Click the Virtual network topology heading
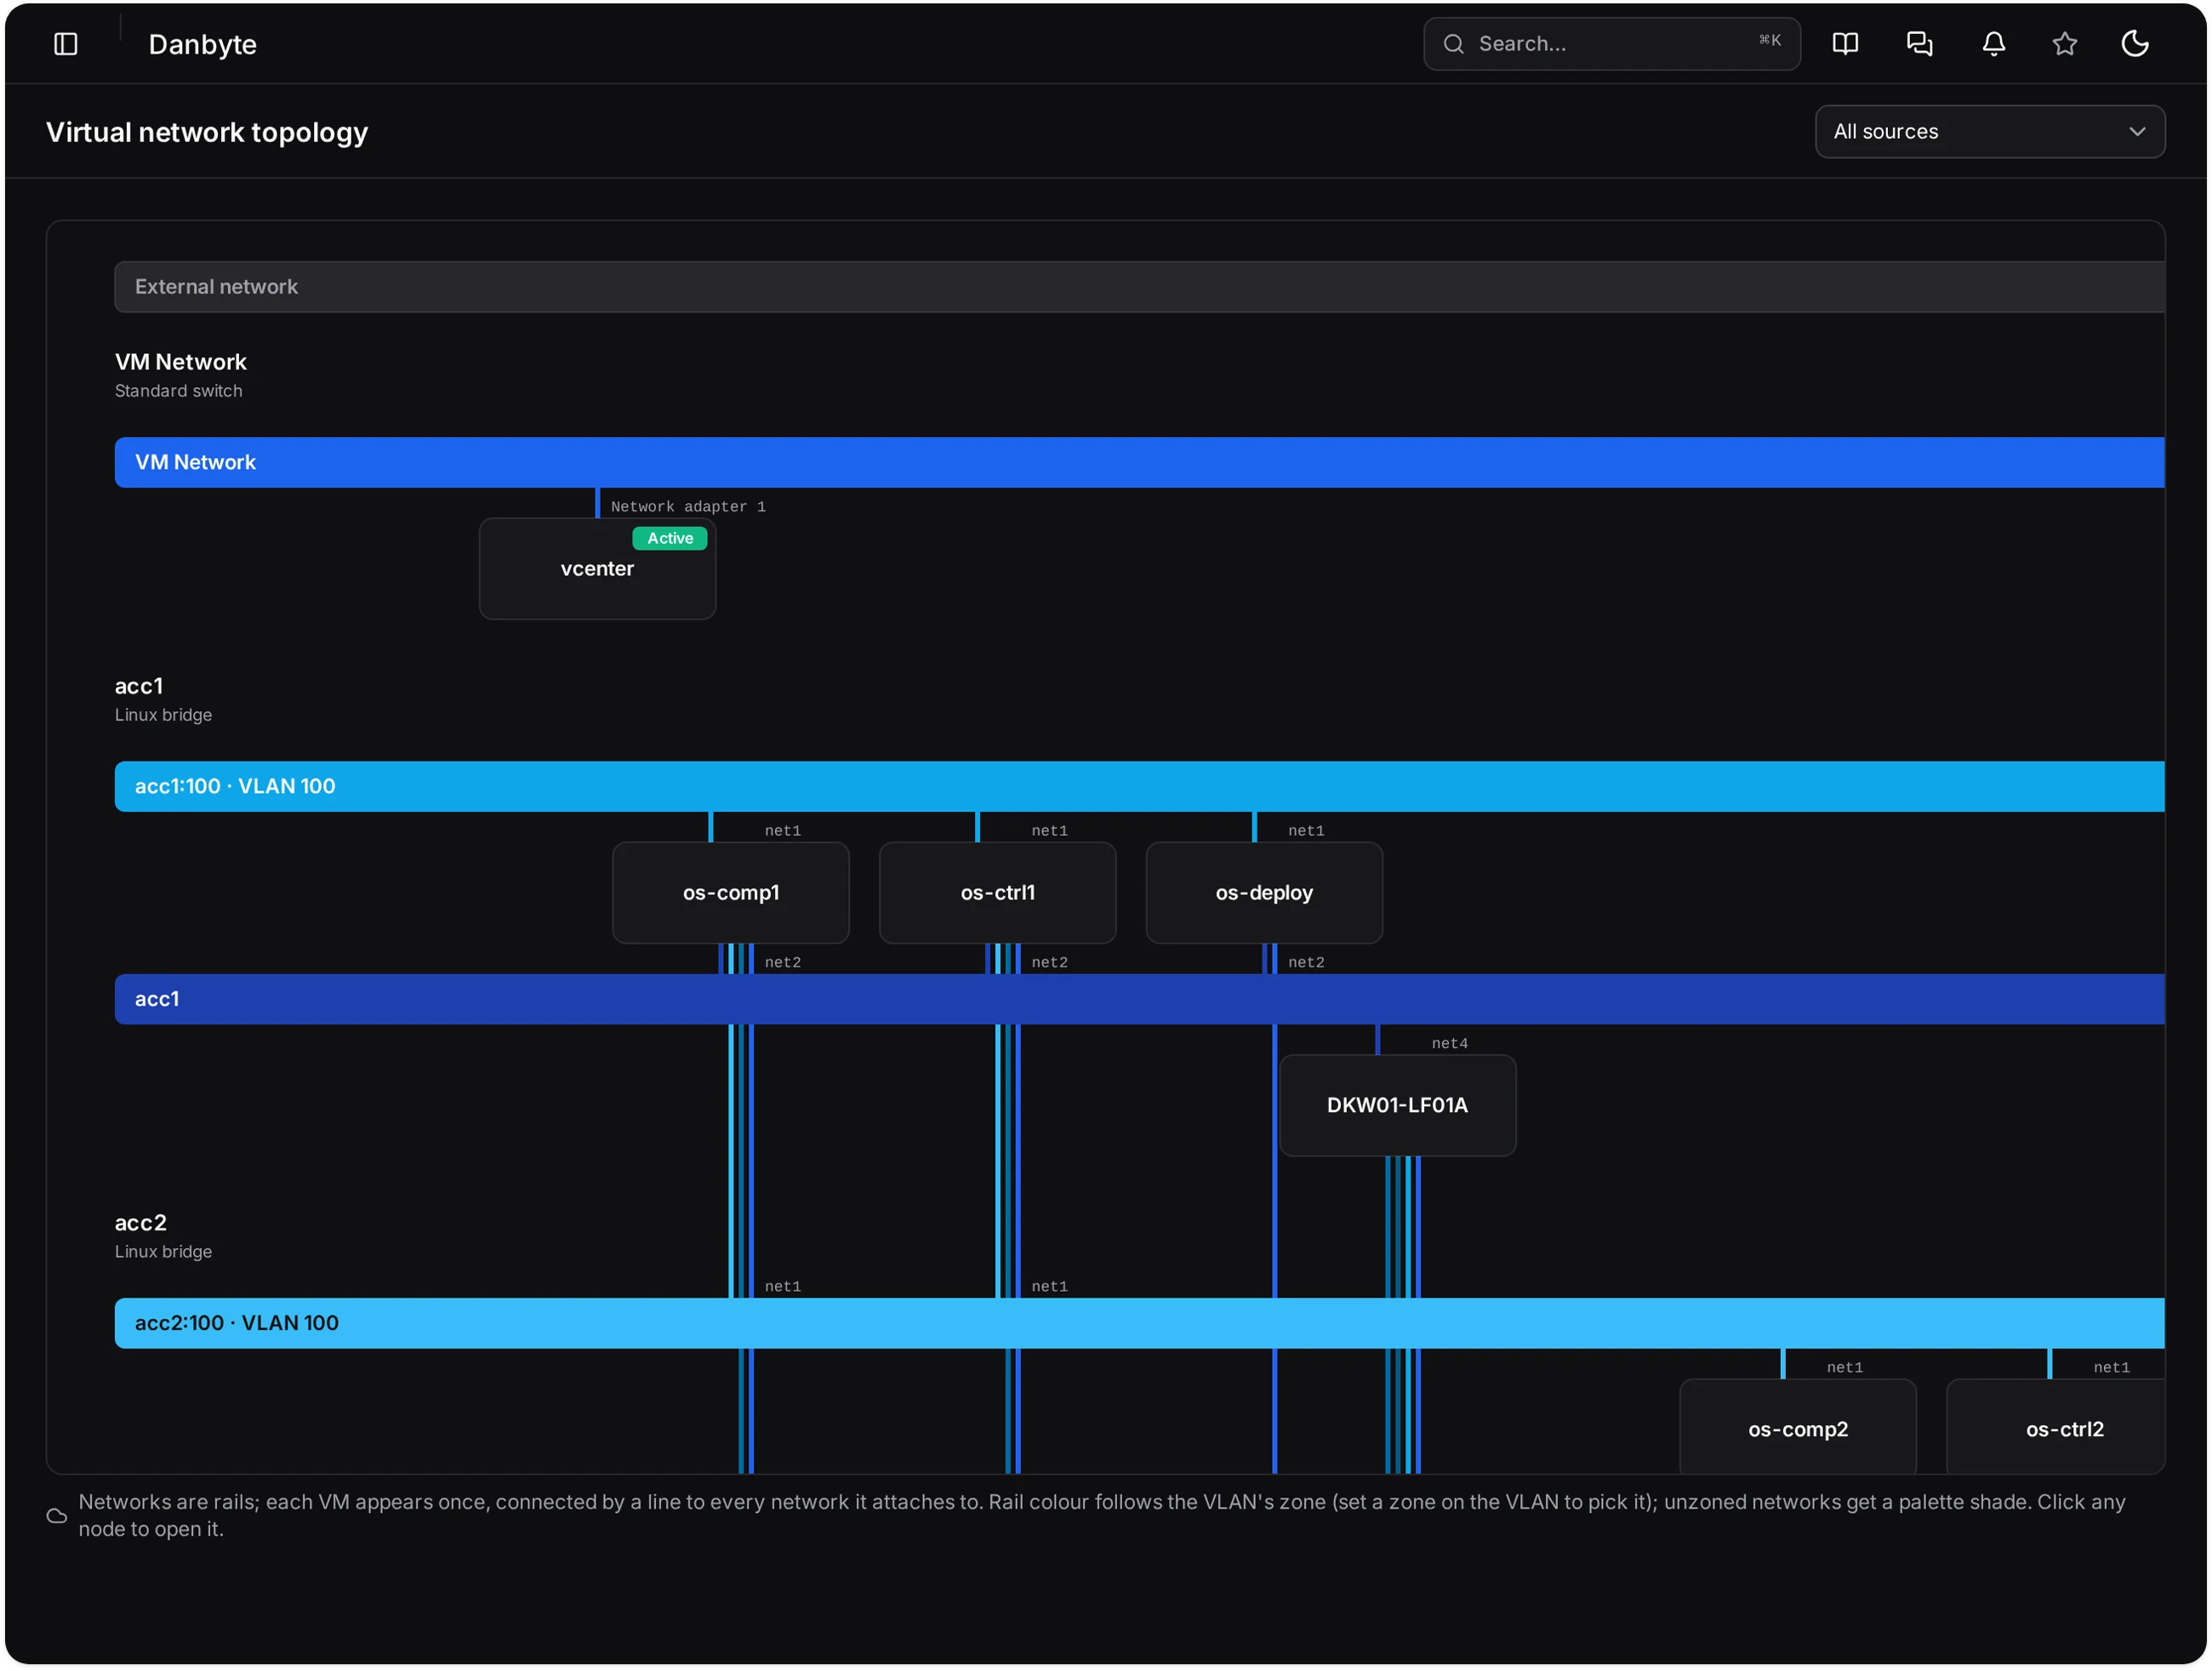2212x1671 pixels. (x=207, y=132)
